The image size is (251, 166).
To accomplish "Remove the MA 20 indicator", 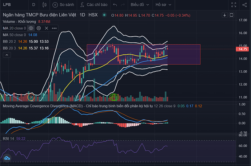I will tap(47, 28).
